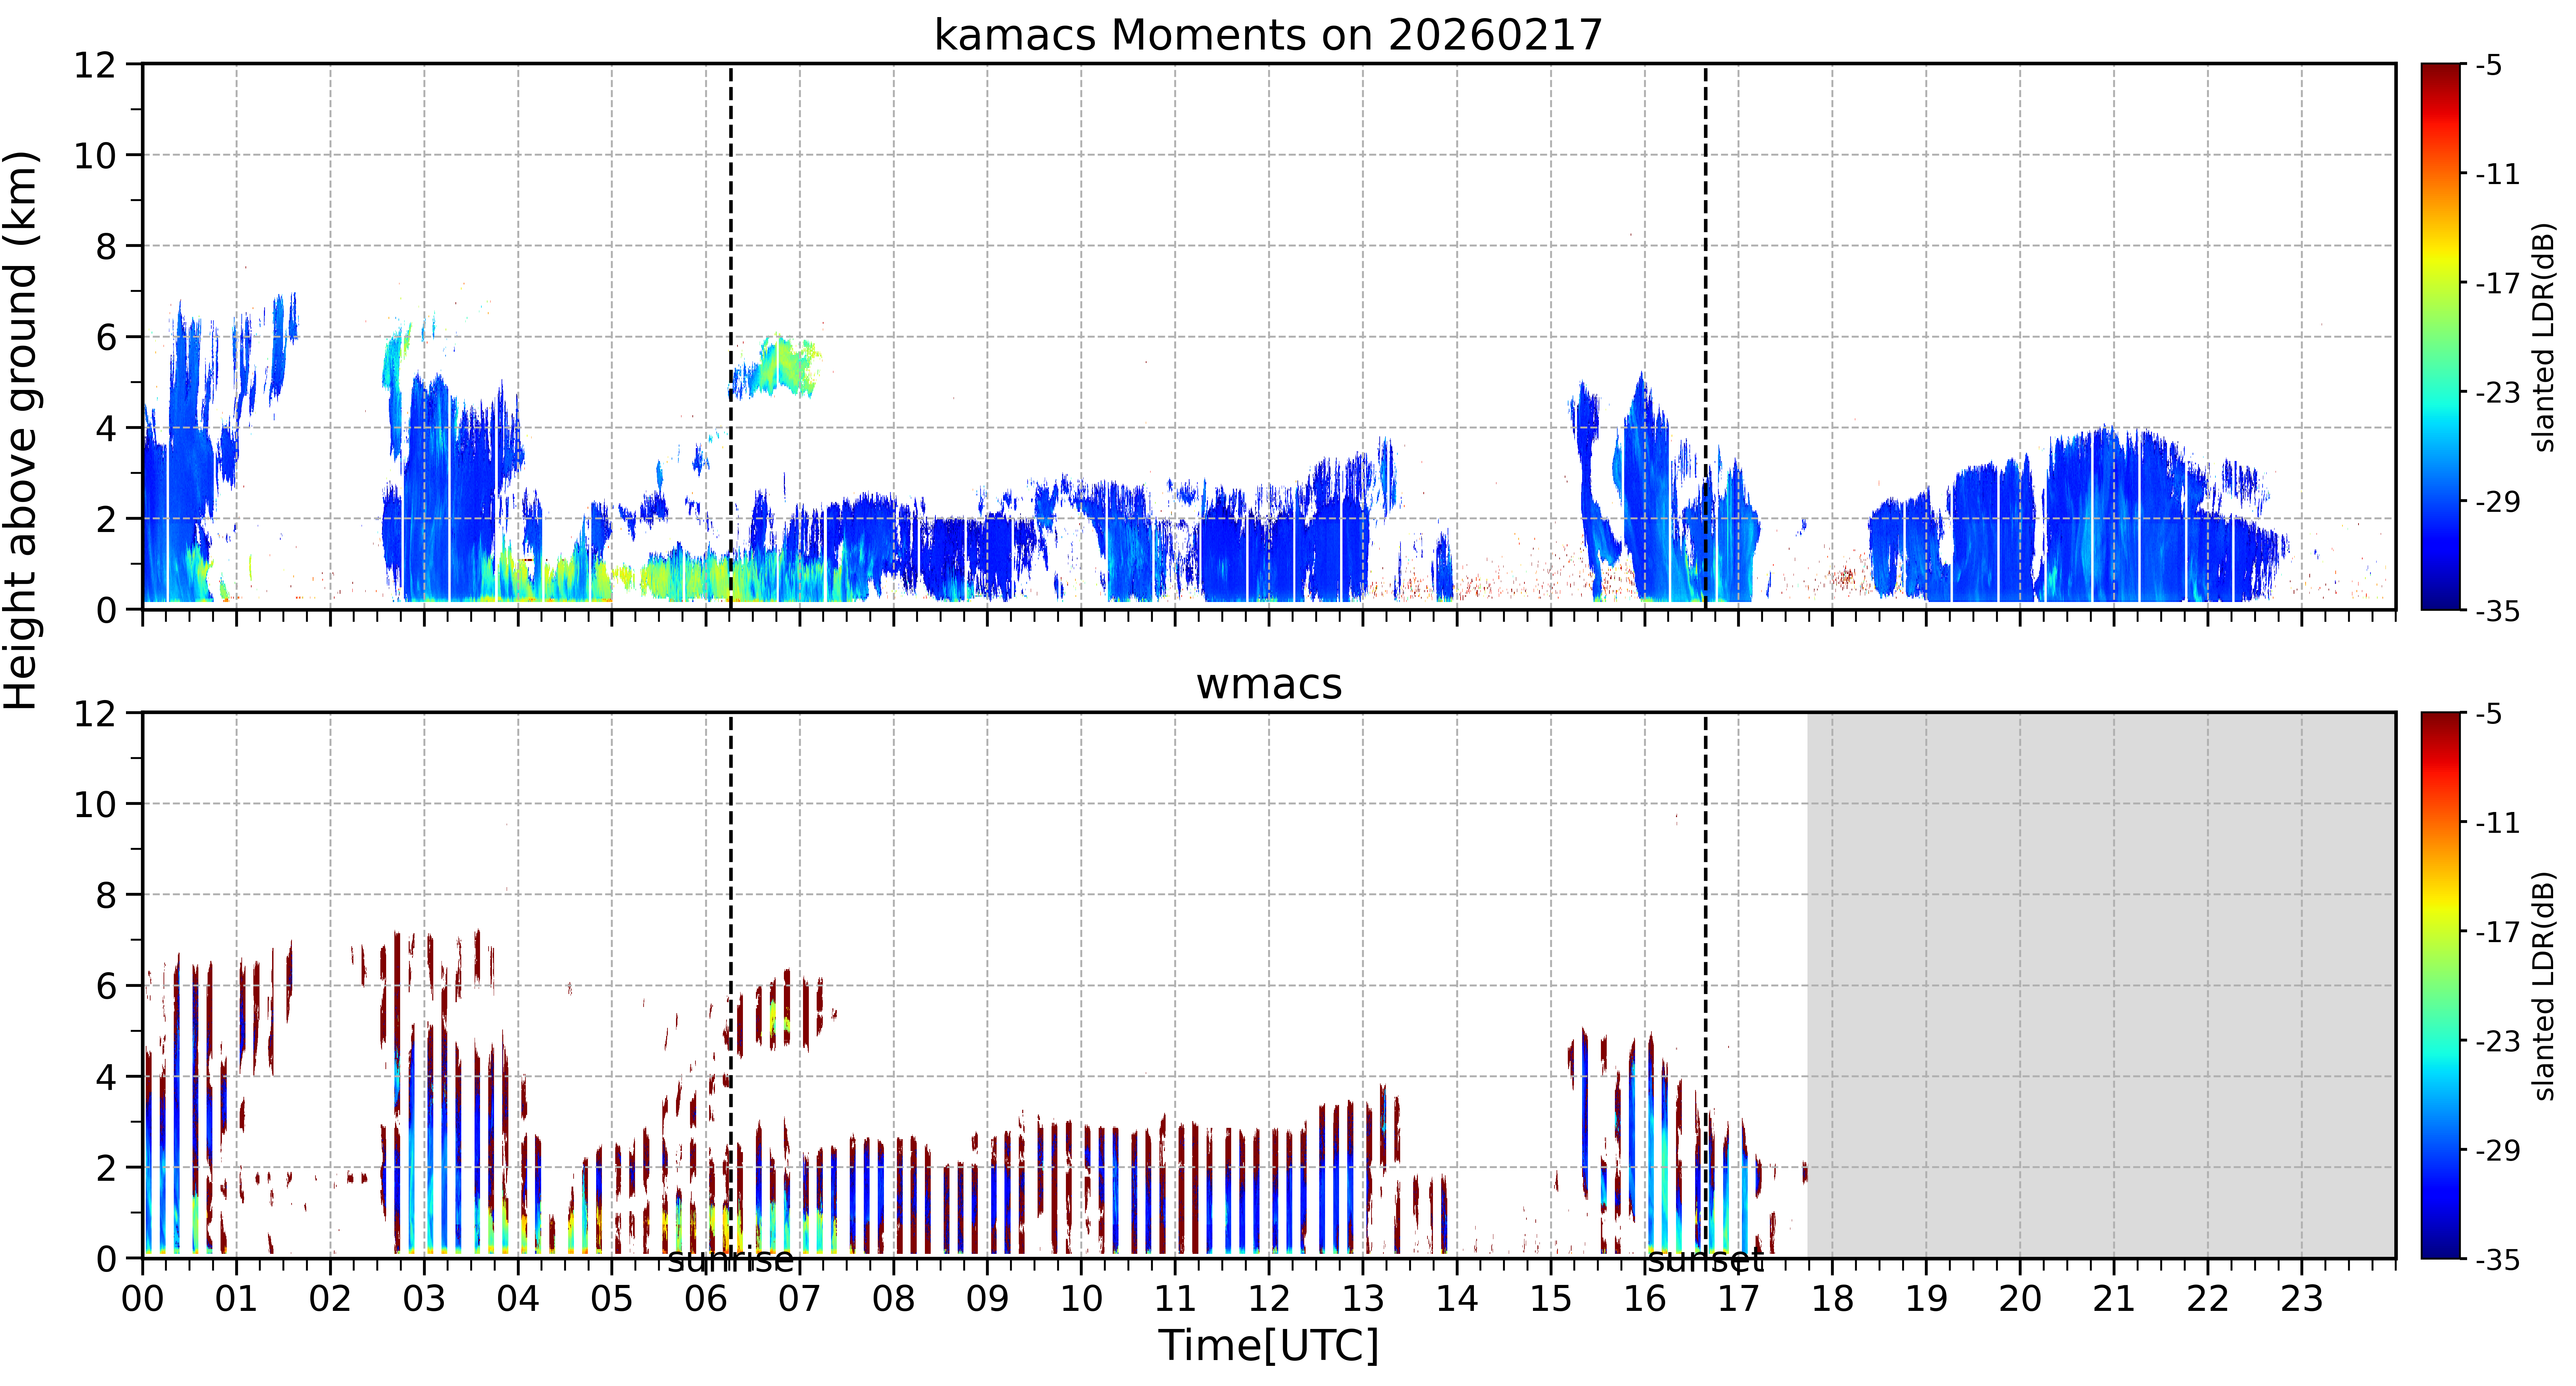2576x1386 pixels.
Task: Click the x-axis tick label '06'
Action: click(x=706, y=1299)
